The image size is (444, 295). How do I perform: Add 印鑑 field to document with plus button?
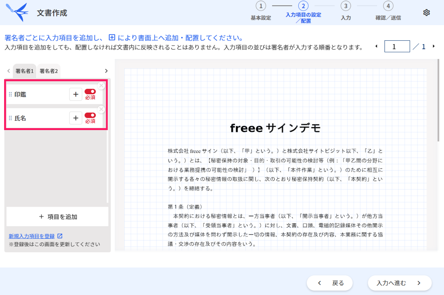(76, 94)
